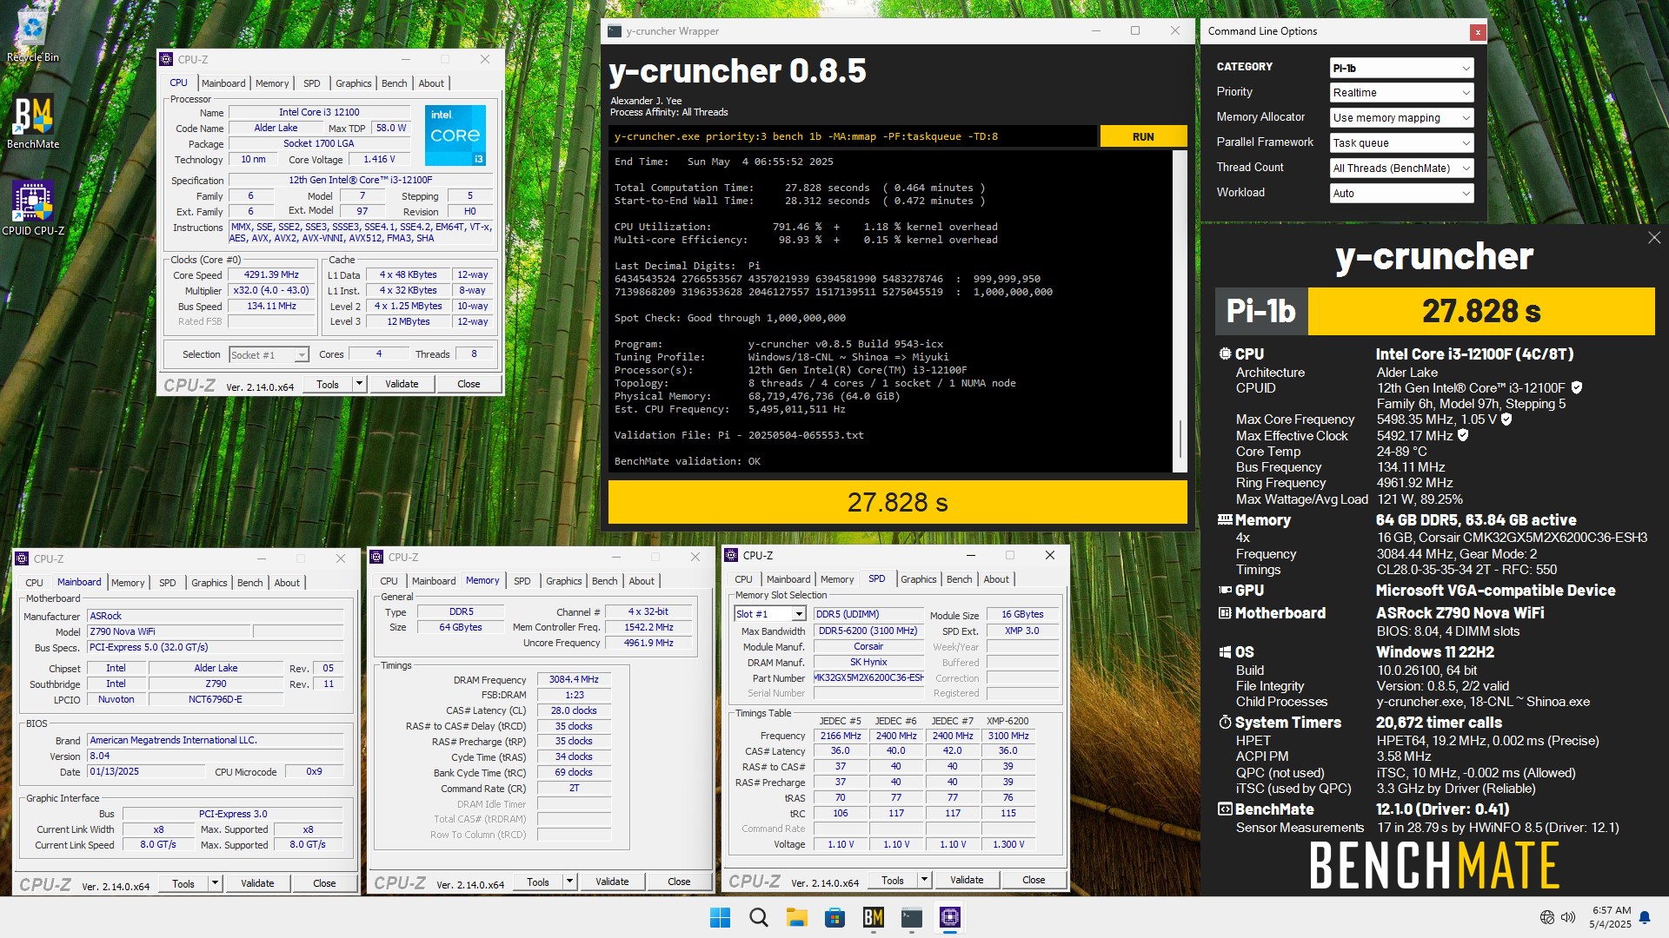
Task: Open the Priority Realtime dropdown
Action: tap(1401, 93)
